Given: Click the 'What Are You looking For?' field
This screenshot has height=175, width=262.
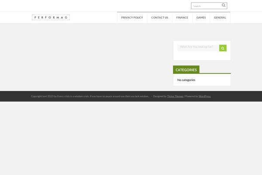Looking at the screenshot, I should [198, 48].
